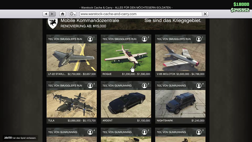This screenshot has width=252, height=142.
Task: Select the Tula seaplane thumbnail
Action: point(72,104)
